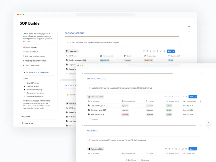Open the New dropdown arrow in Draft SOPs

tap(173, 51)
